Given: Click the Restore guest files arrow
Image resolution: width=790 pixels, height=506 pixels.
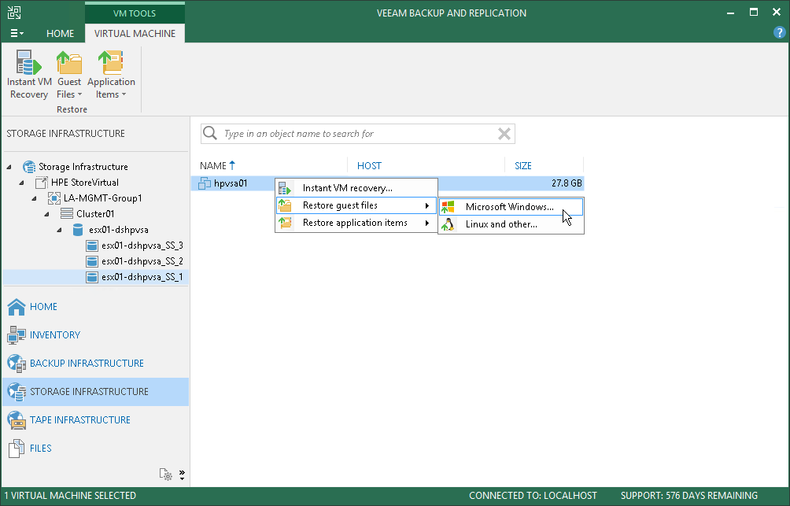Looking at the screenshot, I should 427,205.
